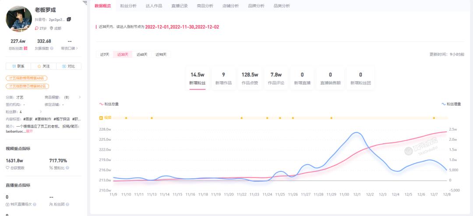This screenshot has width=473, height=216.
Task: Expand the truncated bio with 展开
Action: (29, 131)
